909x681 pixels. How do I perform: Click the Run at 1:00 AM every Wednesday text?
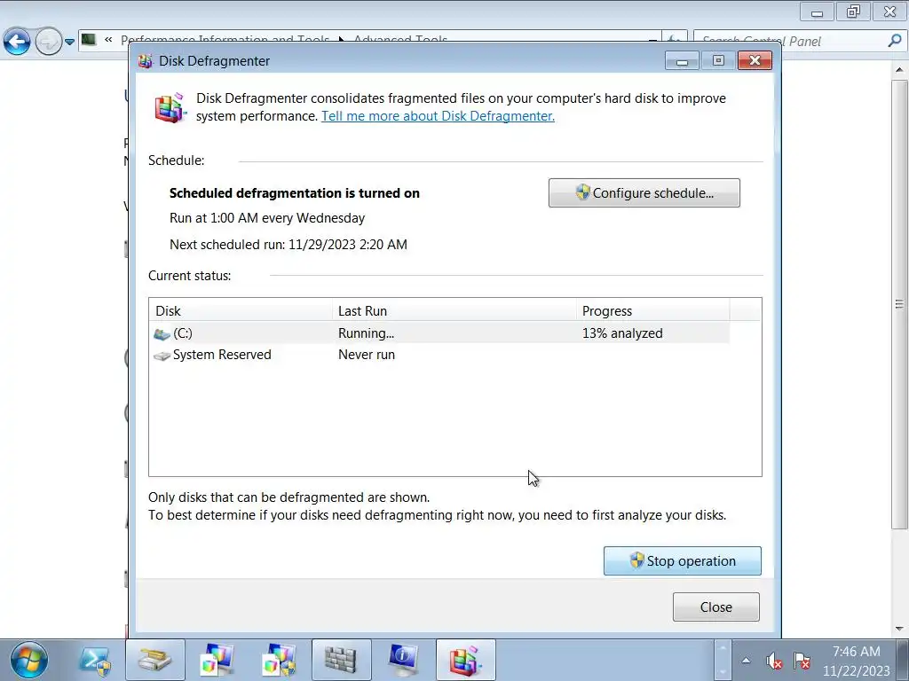(267, 218)
